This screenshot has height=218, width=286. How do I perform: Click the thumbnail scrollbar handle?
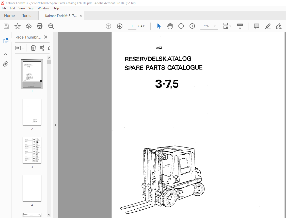coord(49,62)
